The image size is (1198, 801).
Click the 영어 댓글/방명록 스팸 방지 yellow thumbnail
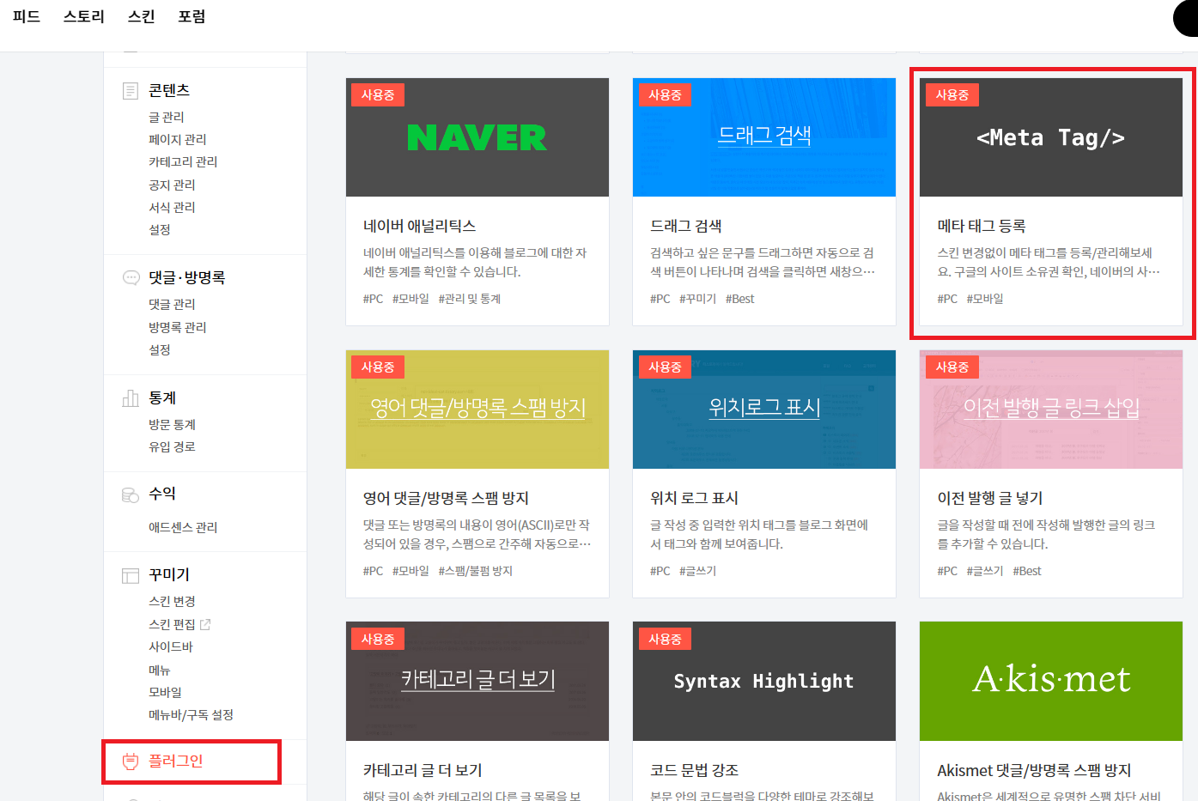(x=477, y=410)
